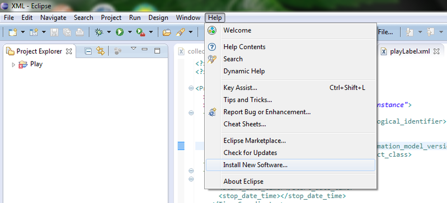Click the flashlight Search toolbar icon
This screenshot has height=203, width=447.
click(180, 32)
